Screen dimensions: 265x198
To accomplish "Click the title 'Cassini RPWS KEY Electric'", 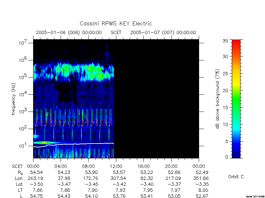I will [116, 23].
